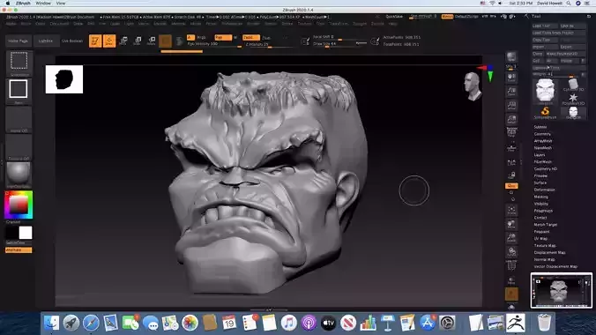Select the Move transform icon
The width and height of the screenshot is (596, 335).
(123, 41)
